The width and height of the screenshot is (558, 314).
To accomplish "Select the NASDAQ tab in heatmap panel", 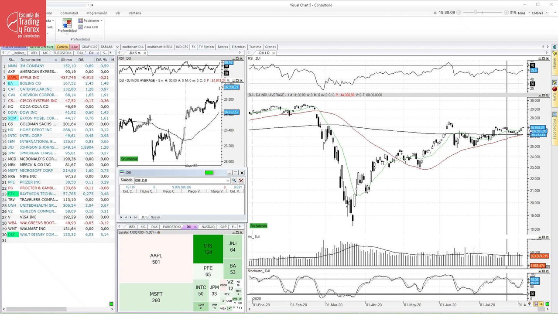I will (x=208, y=227).
